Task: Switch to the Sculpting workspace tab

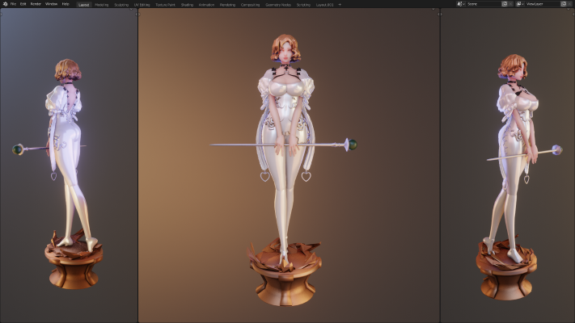Action: tap(121, 4)
